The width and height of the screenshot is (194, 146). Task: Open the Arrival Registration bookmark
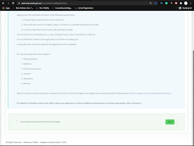pyautogui.click(x=84, y=8)
